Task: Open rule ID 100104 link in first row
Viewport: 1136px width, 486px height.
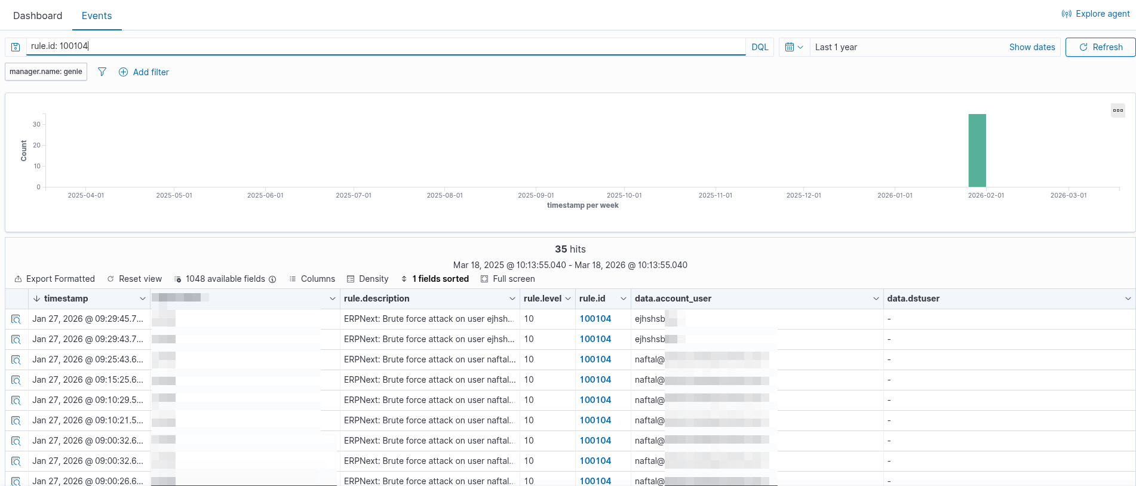Action: 595,319
